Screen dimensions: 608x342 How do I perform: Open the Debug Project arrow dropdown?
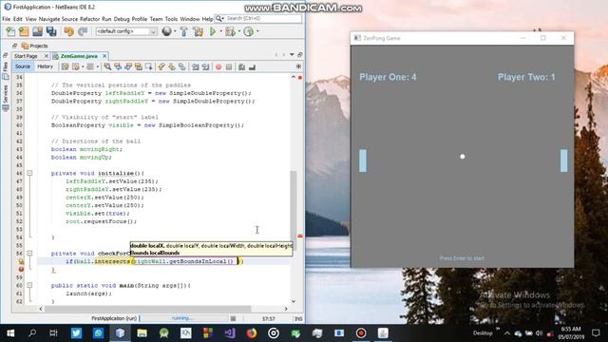[x=238, y=31]
